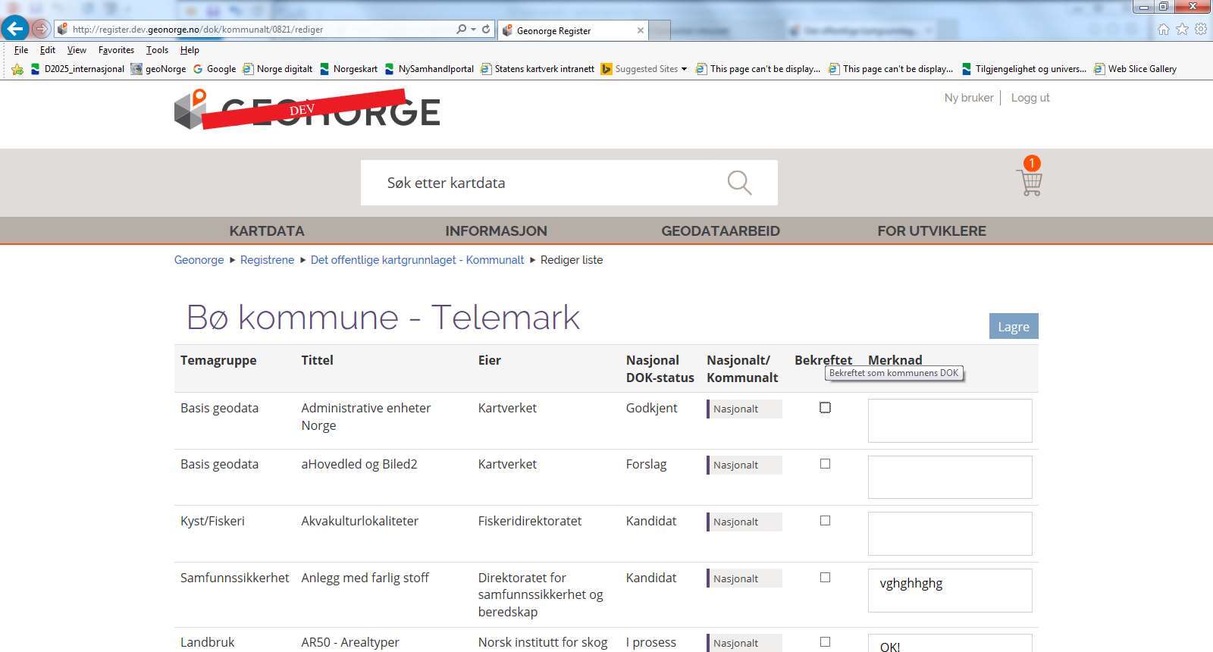This screenshot has height=652, width=1213.
Task: Go to Registrene breadcrumb link
Action: coord(267,260)
